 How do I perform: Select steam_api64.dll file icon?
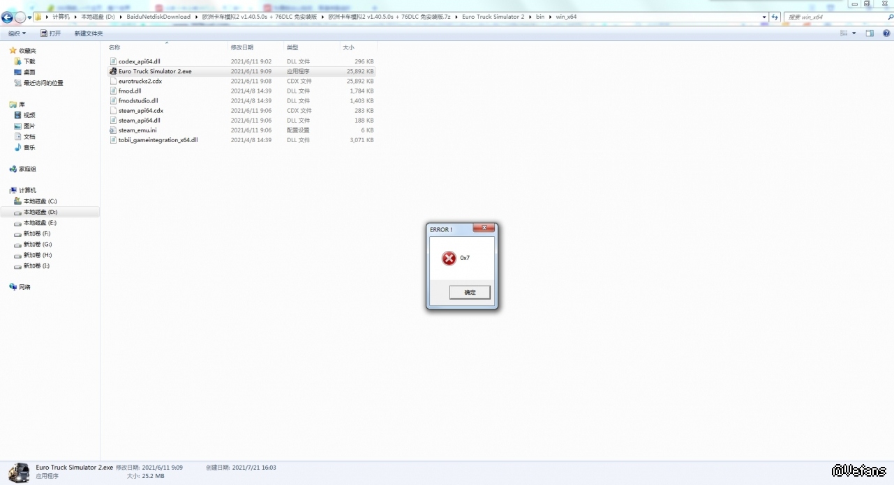coord(113,120)
